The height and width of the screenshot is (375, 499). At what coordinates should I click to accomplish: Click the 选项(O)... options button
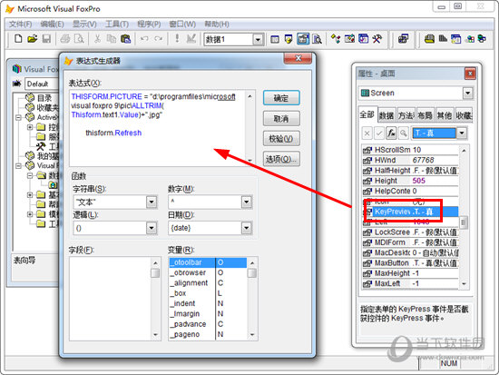point(281,159)
